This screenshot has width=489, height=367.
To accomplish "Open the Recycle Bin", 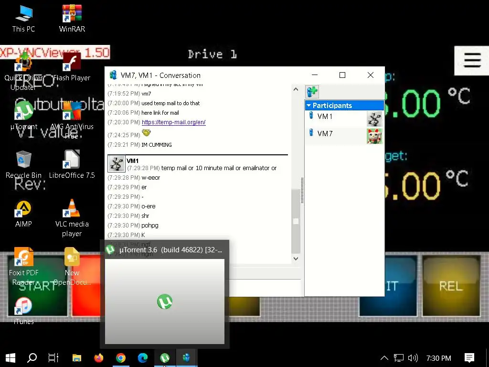I will 23,165.
